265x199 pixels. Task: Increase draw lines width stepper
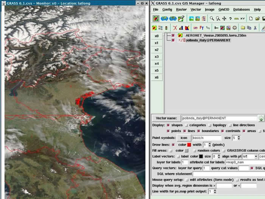(x=210, y=144)
